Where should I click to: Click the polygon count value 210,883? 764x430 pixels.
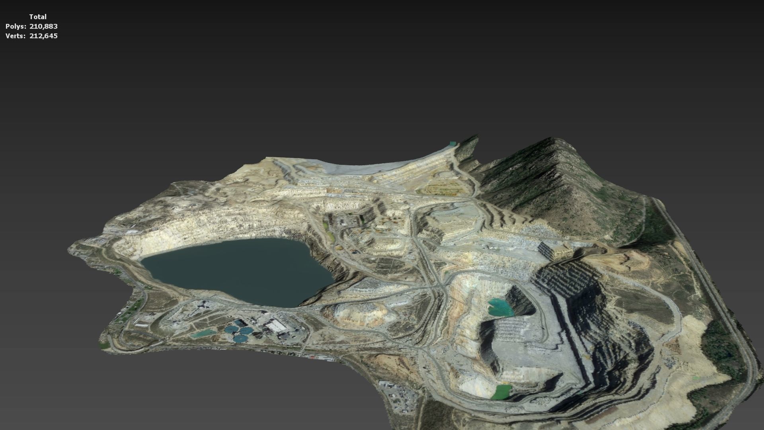43,26
